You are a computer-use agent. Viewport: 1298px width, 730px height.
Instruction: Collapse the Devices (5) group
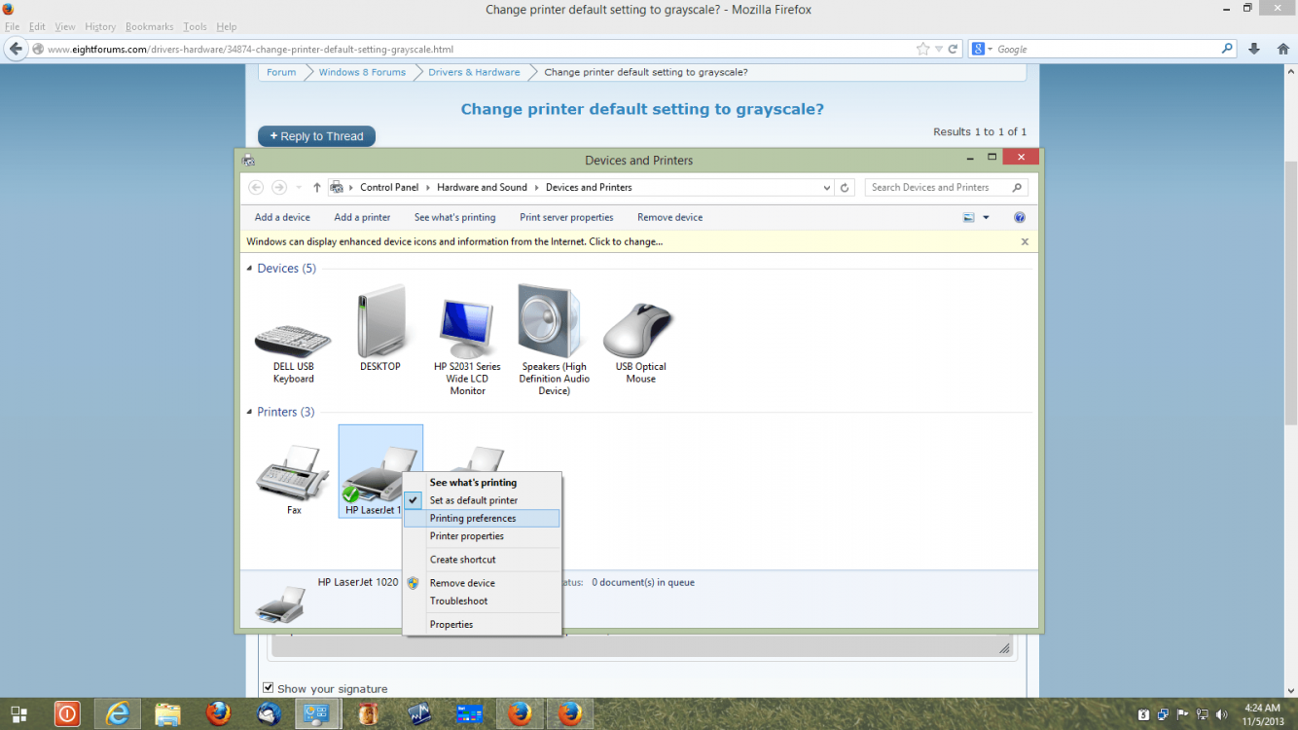[x=249, y=269]
